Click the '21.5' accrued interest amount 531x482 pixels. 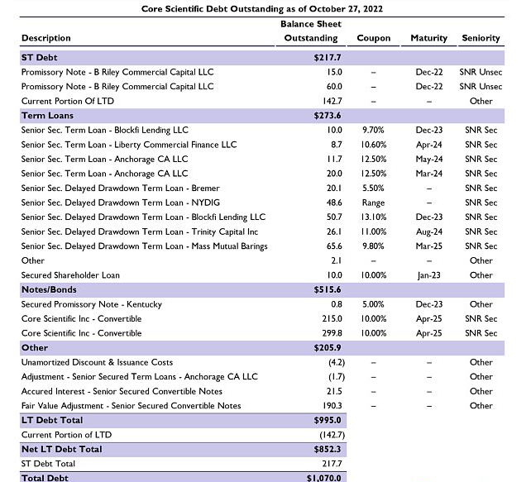(x=334, y=391)
